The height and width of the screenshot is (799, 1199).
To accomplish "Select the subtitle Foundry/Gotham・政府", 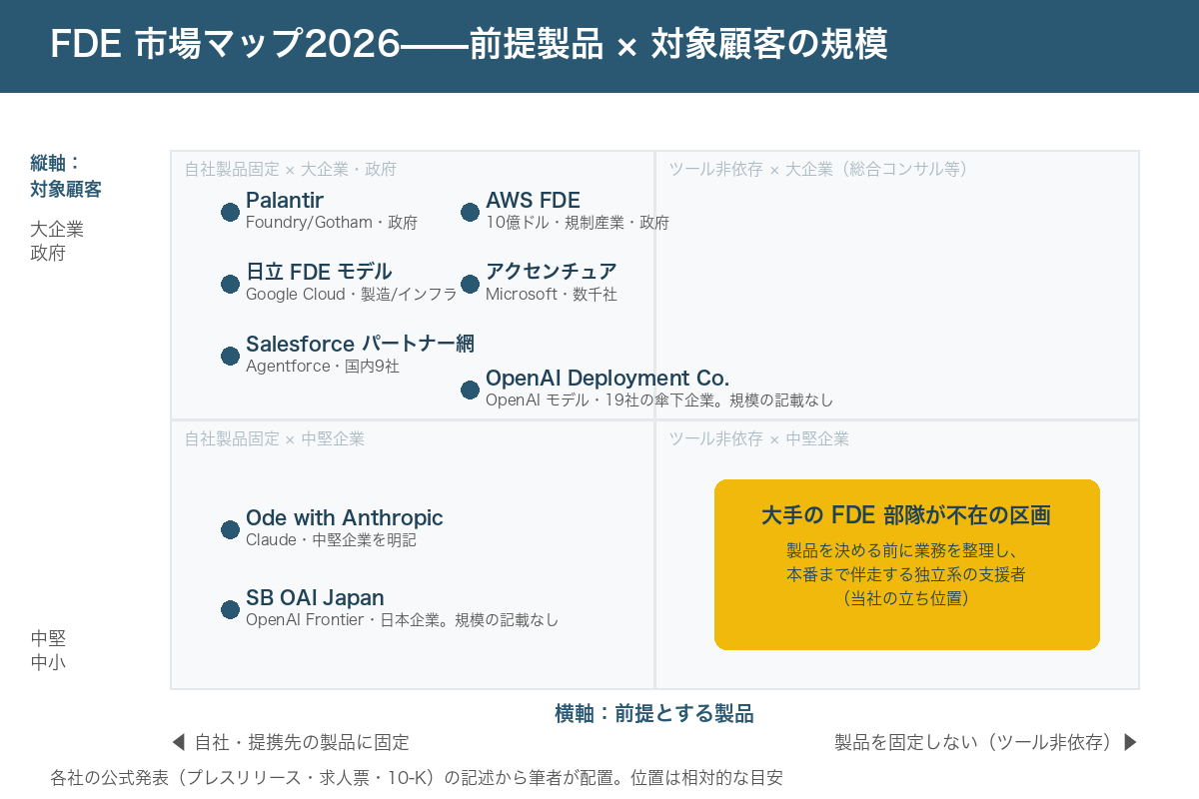I will tap(332, 223).
